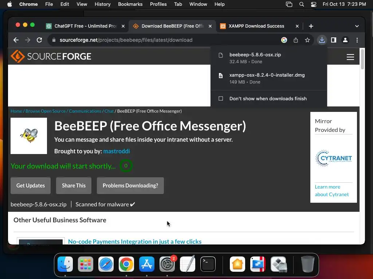This screenshot has width=373, height=279.
Task: Open the Bookmarks menu
Action: pos(130,4)
